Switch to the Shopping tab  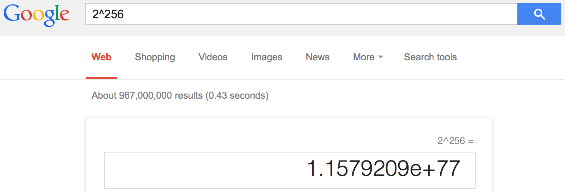click(155, 57)
